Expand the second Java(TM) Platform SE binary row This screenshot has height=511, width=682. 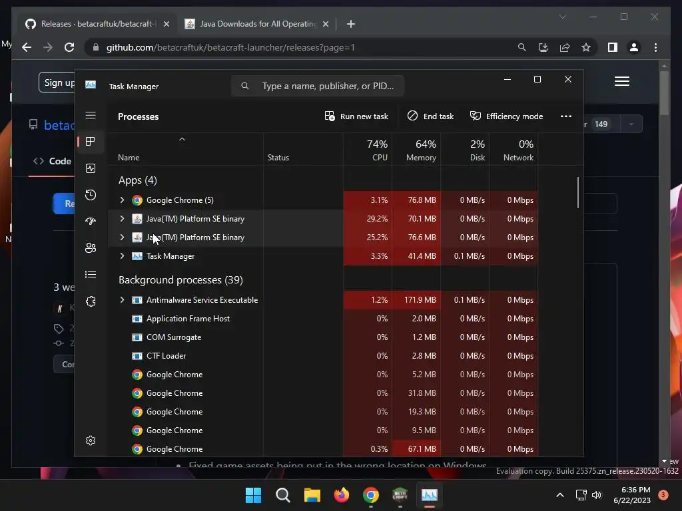click(x=123, y=238)
